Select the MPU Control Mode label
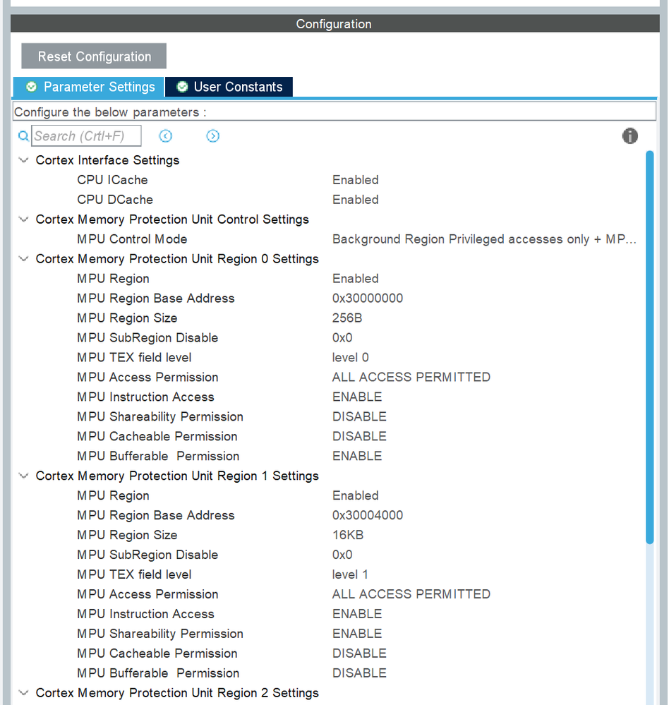 132,239
